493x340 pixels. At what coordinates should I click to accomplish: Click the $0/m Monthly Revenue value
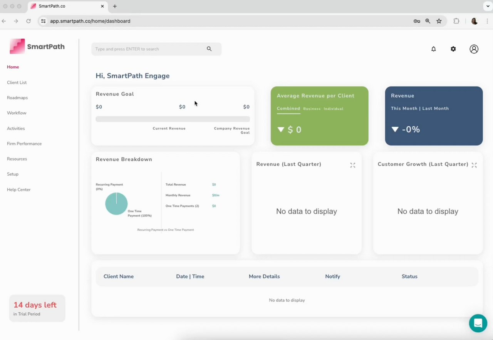coord(216,196)
